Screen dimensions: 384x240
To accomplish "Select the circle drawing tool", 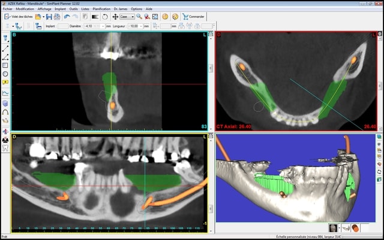I will coord(5,74).
